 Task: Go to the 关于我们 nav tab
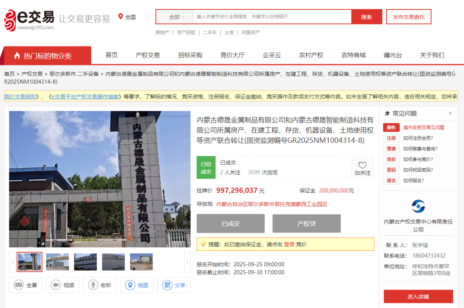coord(432,55)
